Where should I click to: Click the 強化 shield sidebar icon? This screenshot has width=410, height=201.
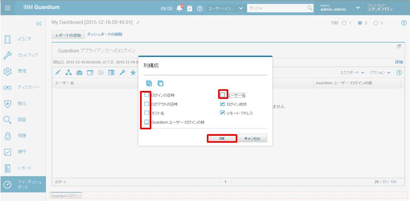8,104
